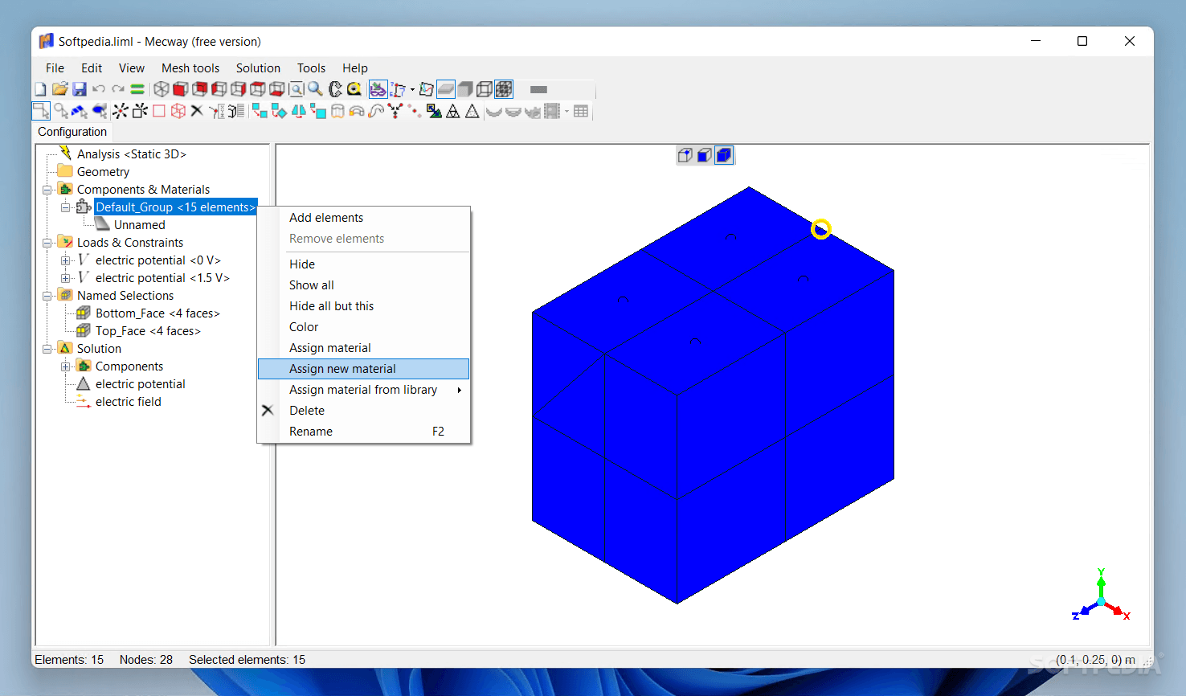Select the shaded surface display icon
This screenshot has width=1186, height=696.
click(446, 88)
